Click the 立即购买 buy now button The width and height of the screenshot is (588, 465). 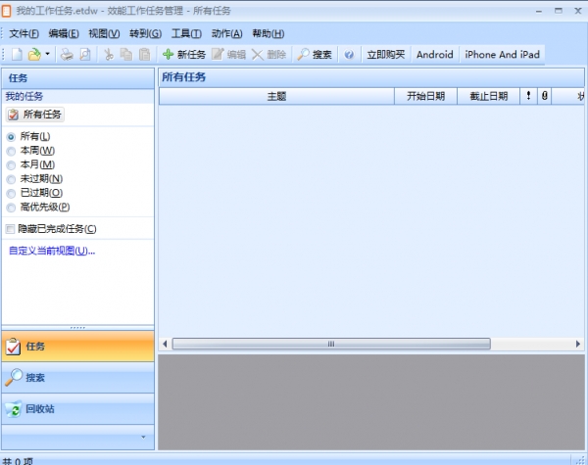pos(386,55)
